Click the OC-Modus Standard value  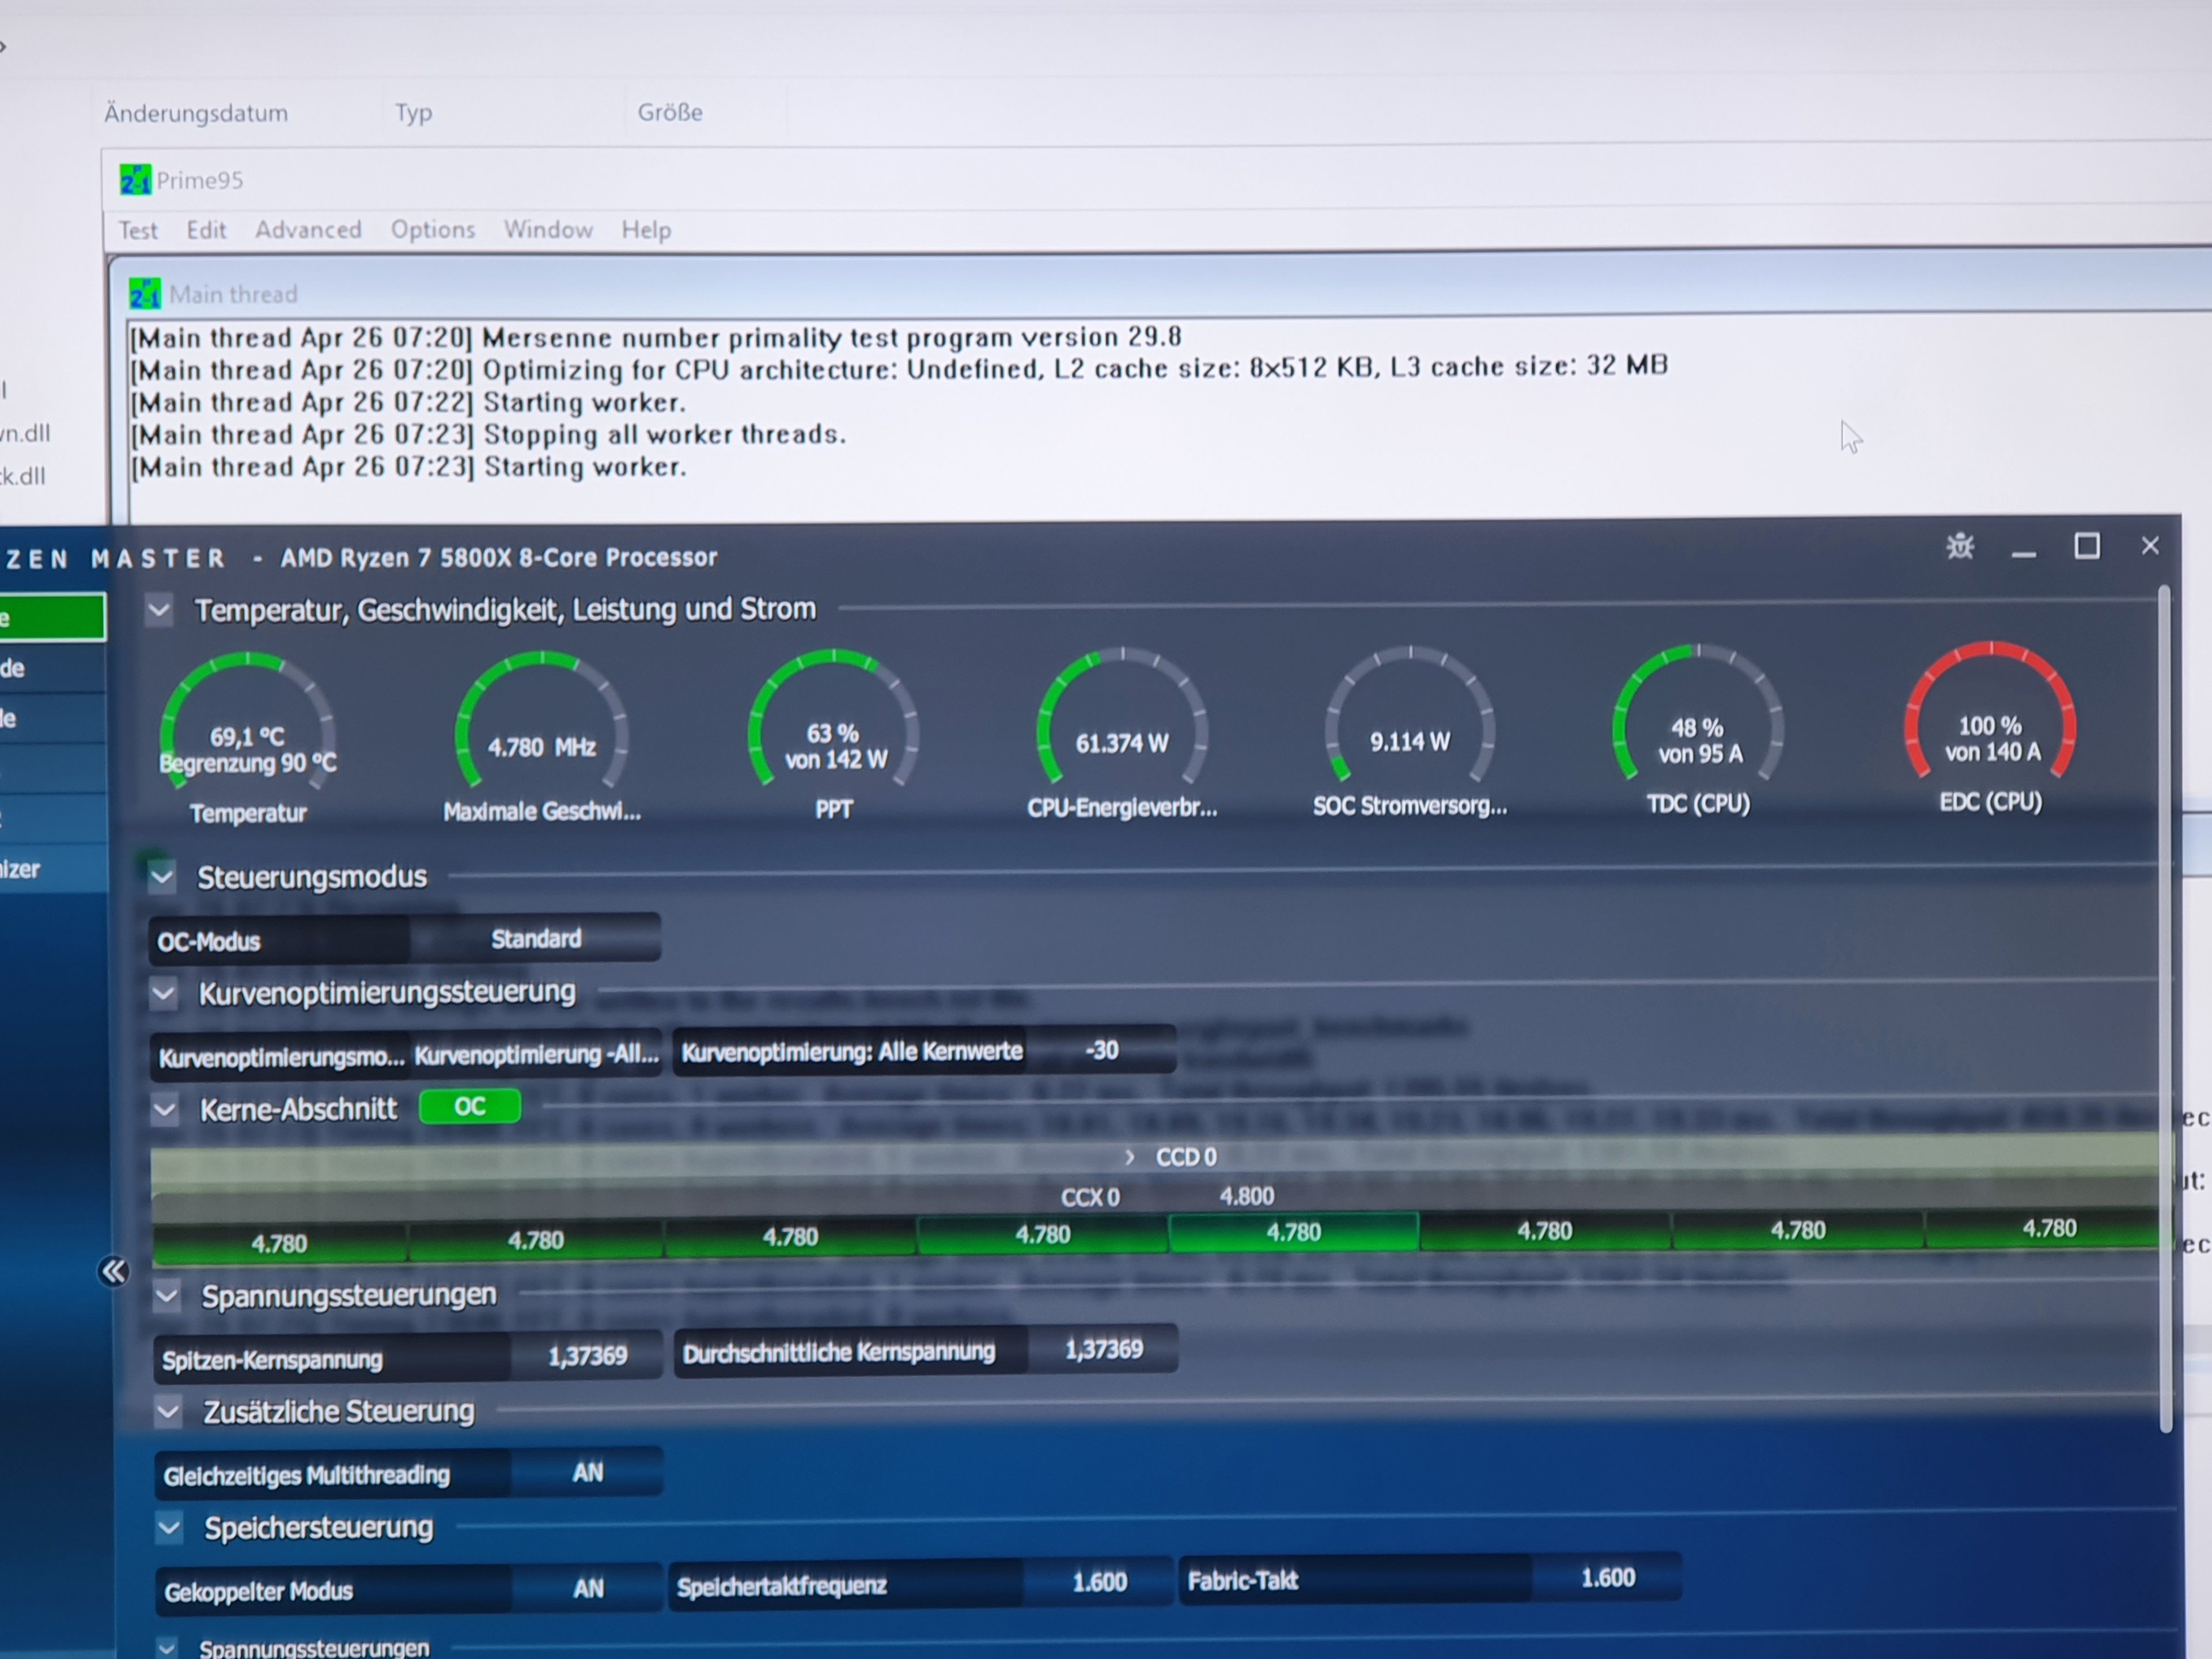coord(536,938)
